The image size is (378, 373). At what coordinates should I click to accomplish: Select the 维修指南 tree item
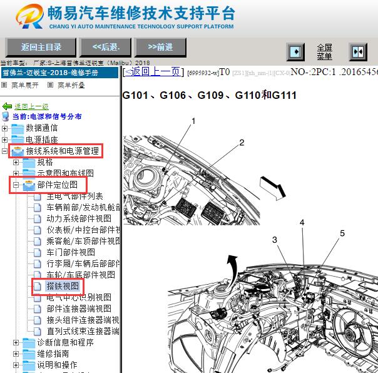pyautogui.click(x=53, y=354)
